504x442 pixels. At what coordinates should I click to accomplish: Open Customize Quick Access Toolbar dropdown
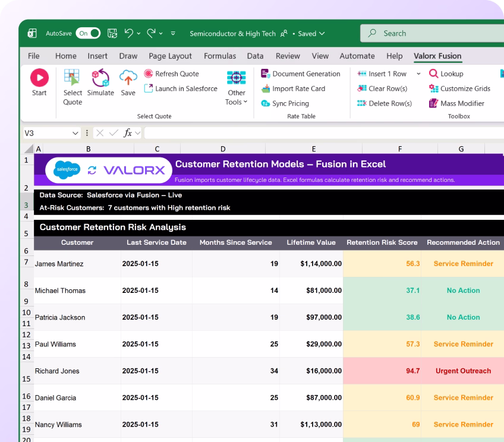pyautogui.click(x=173, y=33)
